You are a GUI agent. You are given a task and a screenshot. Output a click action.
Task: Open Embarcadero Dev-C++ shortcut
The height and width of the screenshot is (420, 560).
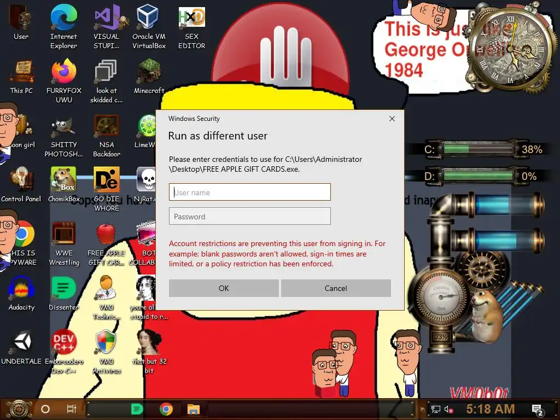click(64, 352)
